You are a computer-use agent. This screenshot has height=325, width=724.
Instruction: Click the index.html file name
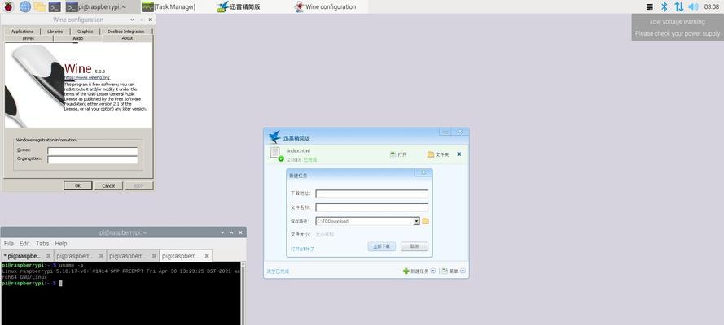click(x=299, y=150)
